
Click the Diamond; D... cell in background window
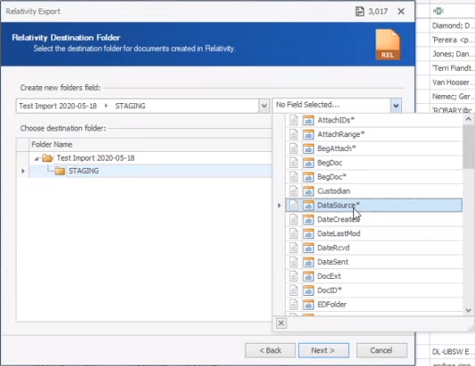(x=453, y=26)
